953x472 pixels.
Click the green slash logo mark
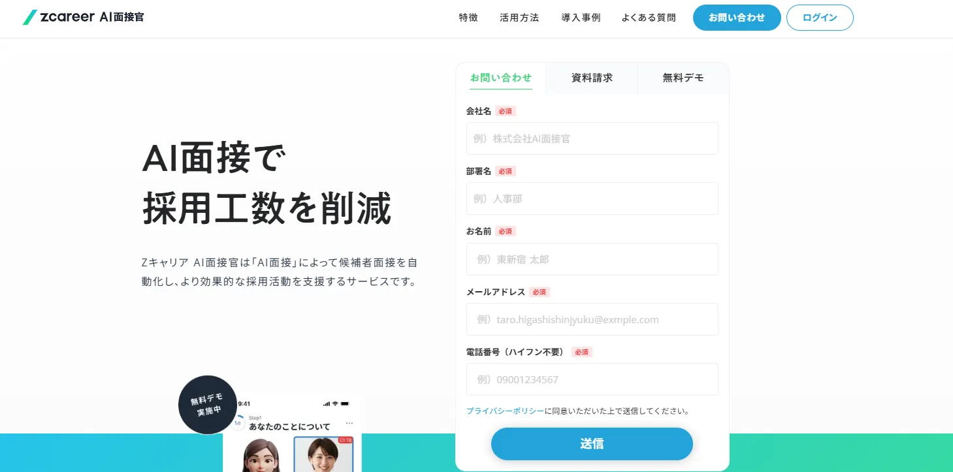click(29, 18)
